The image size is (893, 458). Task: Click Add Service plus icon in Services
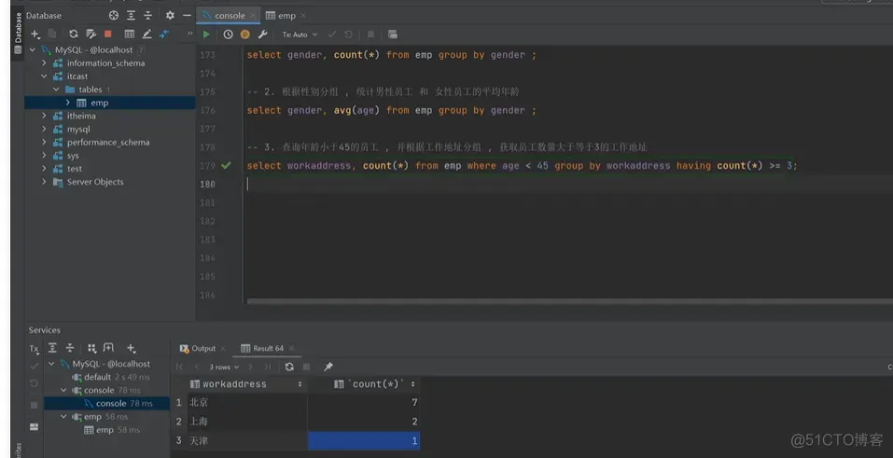coord(131,348)
